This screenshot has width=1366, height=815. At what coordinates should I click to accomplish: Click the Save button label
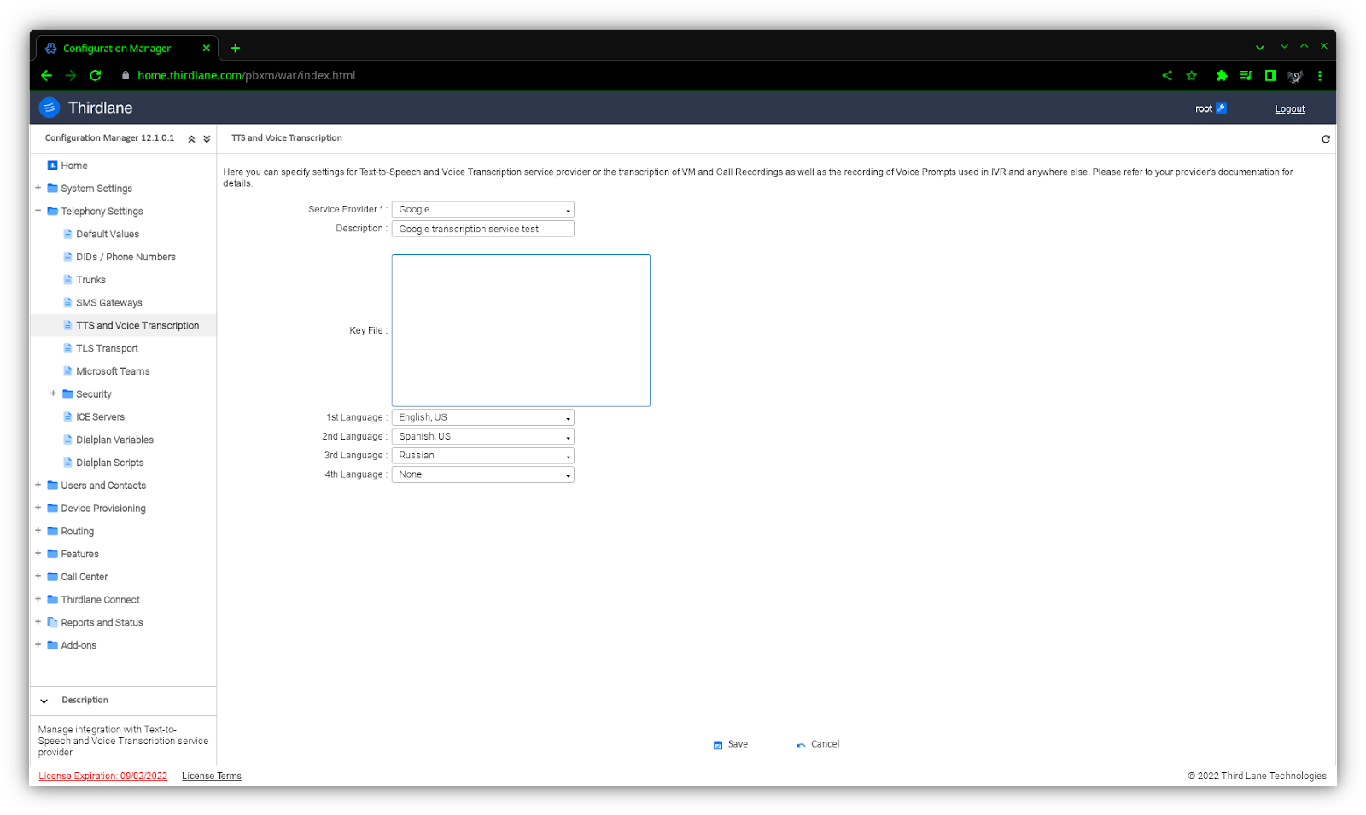coord(738,744)
